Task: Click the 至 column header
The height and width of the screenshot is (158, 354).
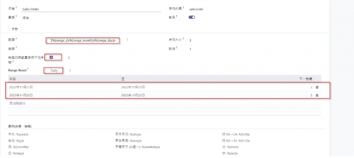Action: [x=176, y=79]
